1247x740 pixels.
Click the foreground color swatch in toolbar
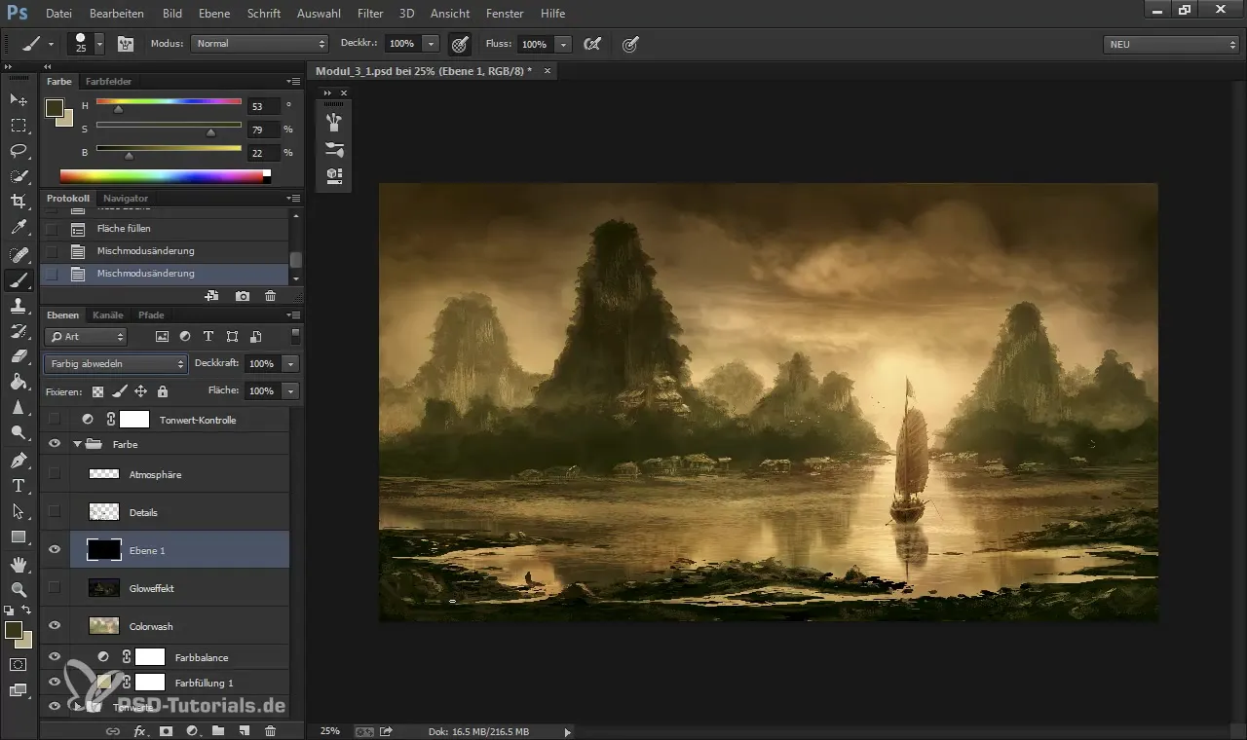coord(14,630)
